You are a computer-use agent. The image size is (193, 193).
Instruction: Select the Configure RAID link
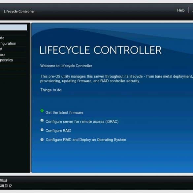(x=58, y=131)
